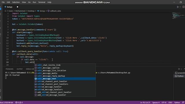Choose edit_chat_invite_link suggestion
This screenshot has width=185, height=104.
(x=65, y=65)
